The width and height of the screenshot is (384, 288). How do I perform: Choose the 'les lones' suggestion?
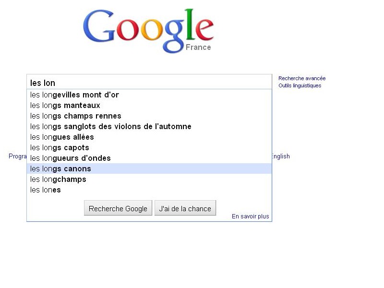pyautogui.click(x=149, y=190)
